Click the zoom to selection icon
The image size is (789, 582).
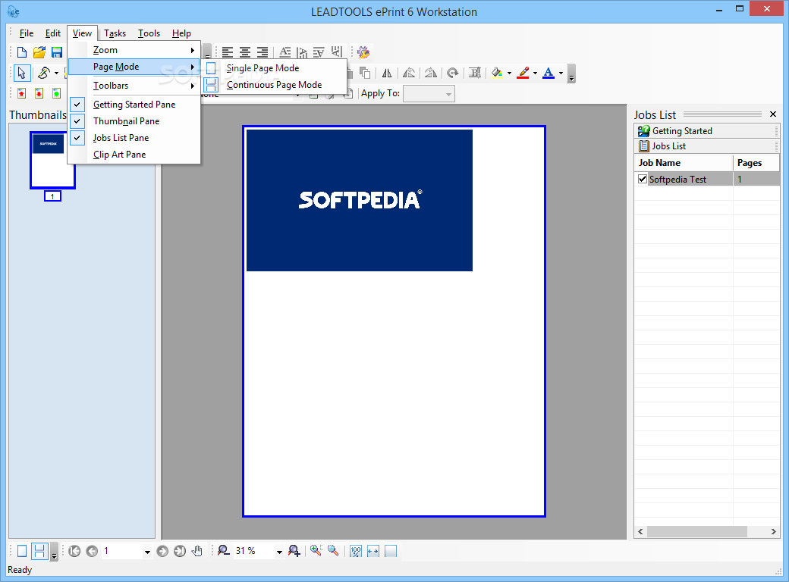[x=316, y=551]
